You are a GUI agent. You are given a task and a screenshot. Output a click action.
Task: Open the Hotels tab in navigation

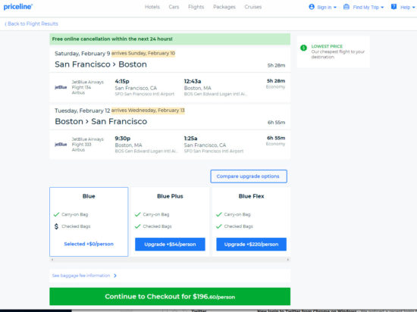[152, 7]
